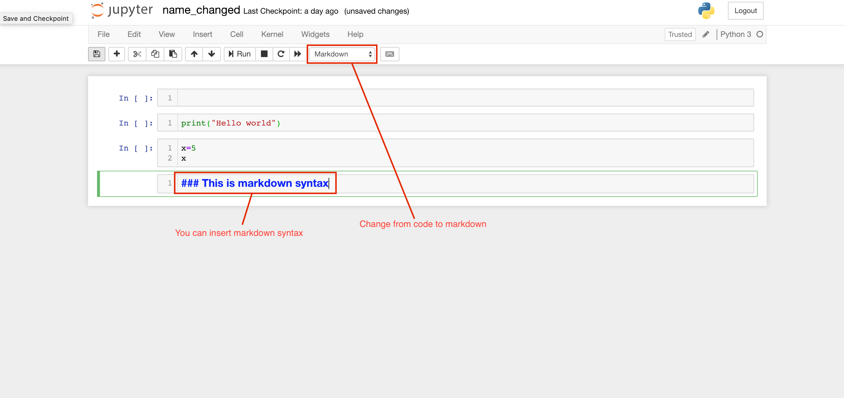Select the Markdown cell type dropdown
Screen dimensions: 844x398
342,54
